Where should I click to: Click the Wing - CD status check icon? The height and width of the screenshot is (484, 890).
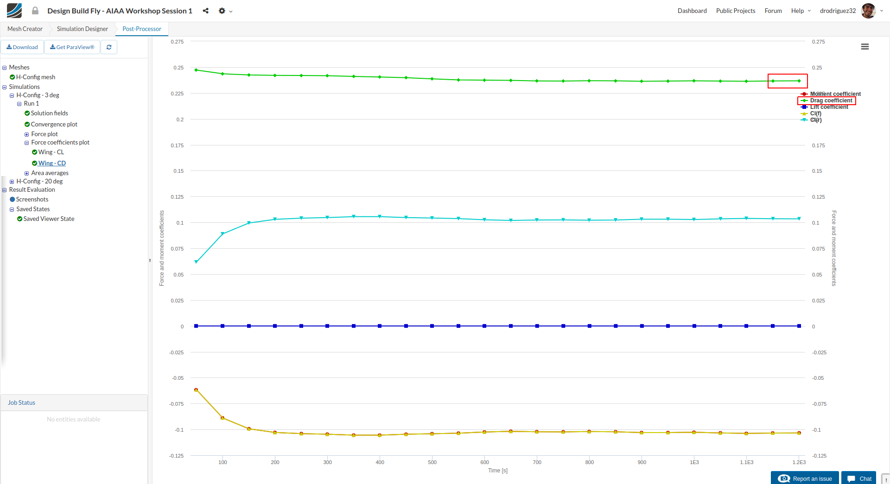(x=35, y=163)
